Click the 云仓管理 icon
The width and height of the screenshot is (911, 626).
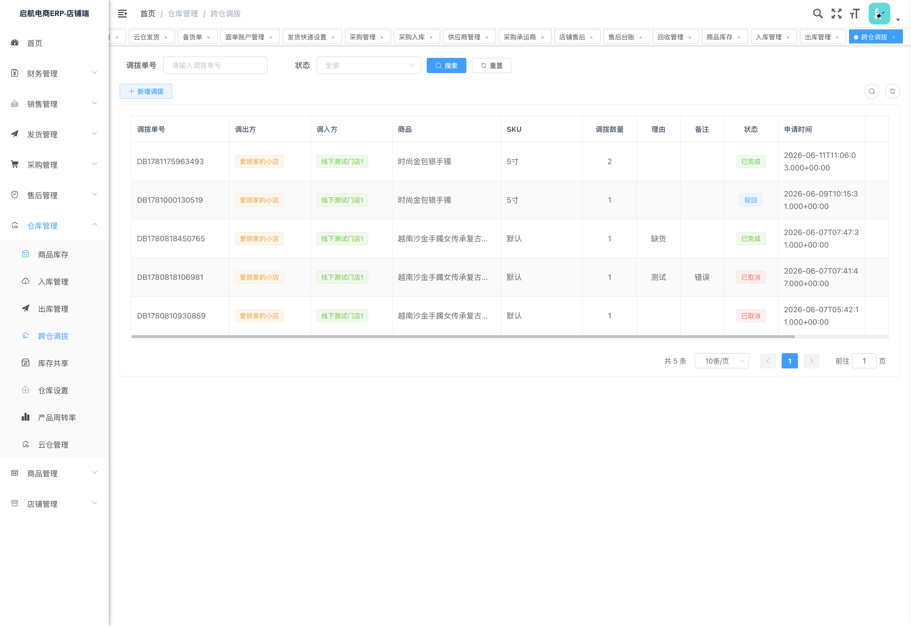(x=26, y=445)
